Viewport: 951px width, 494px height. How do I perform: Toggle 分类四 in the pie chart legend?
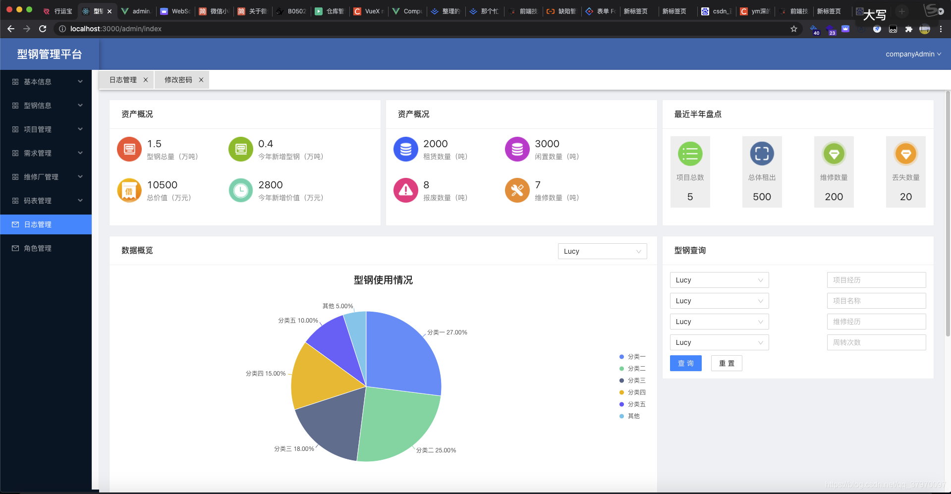point(632,392)
